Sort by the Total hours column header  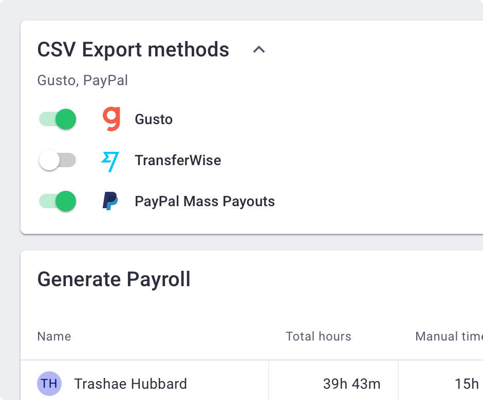[x=319, y=336]
